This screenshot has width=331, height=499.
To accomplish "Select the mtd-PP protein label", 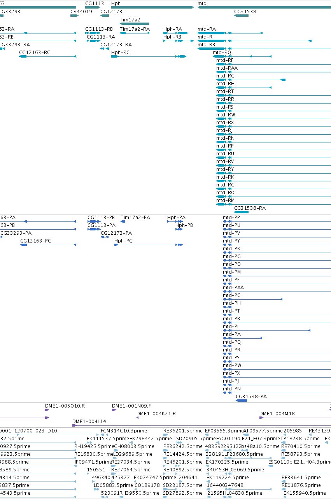I will coord(231,218).
